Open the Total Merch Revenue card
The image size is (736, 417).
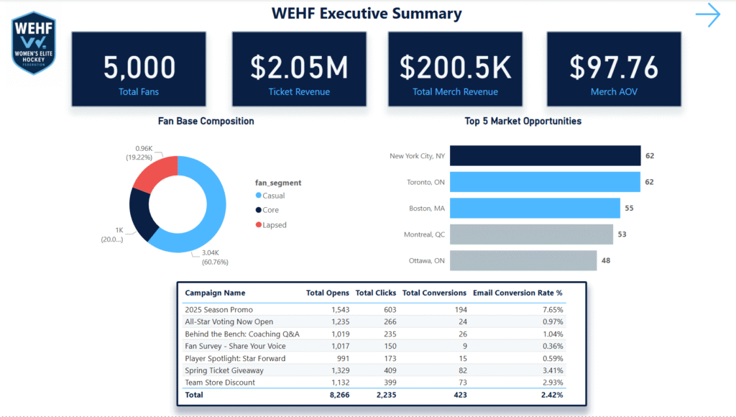(x=455, y=69)
